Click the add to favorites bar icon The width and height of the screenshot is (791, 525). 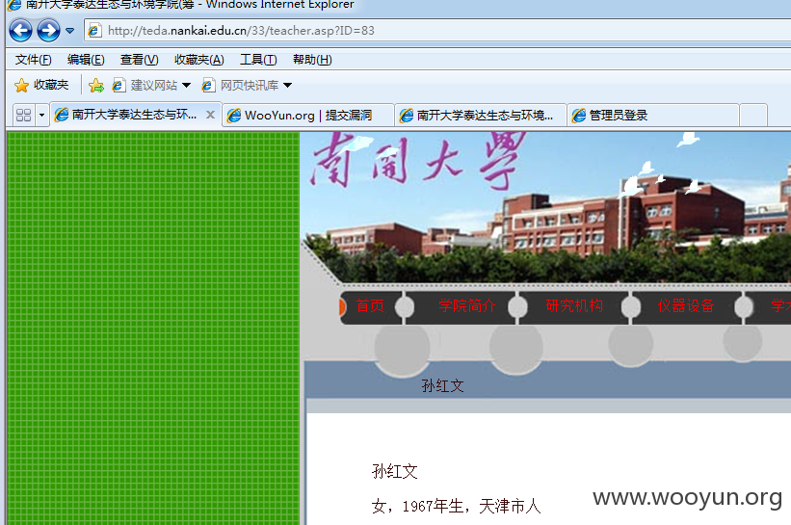(x=95, y=85)
